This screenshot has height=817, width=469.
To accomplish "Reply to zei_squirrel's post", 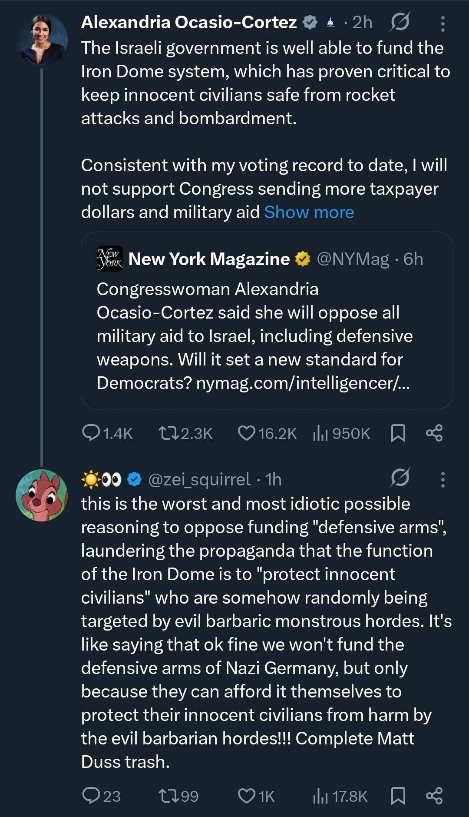I will 91,796.
